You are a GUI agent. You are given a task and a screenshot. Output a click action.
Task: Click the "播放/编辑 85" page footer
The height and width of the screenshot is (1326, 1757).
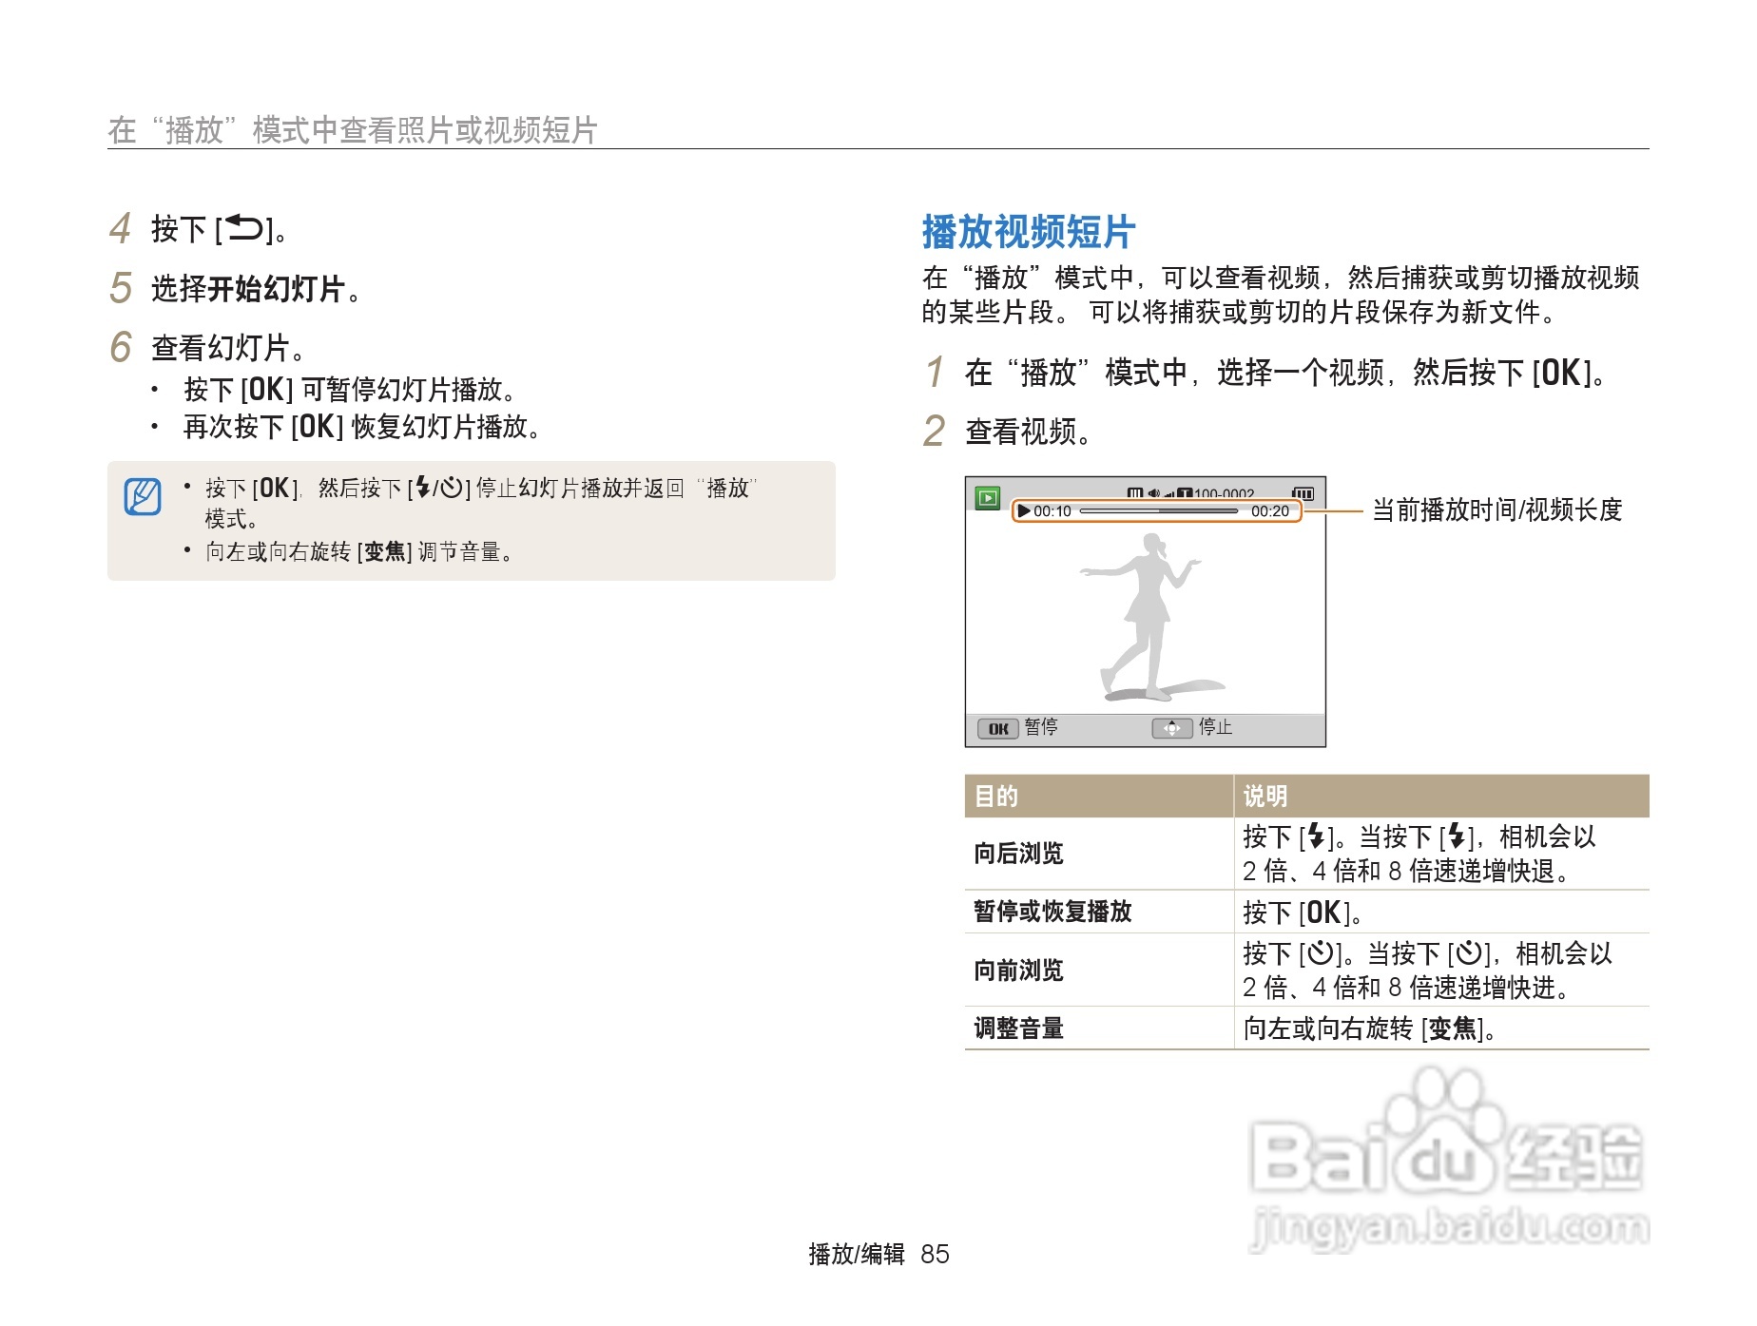tap(879, 1255)
